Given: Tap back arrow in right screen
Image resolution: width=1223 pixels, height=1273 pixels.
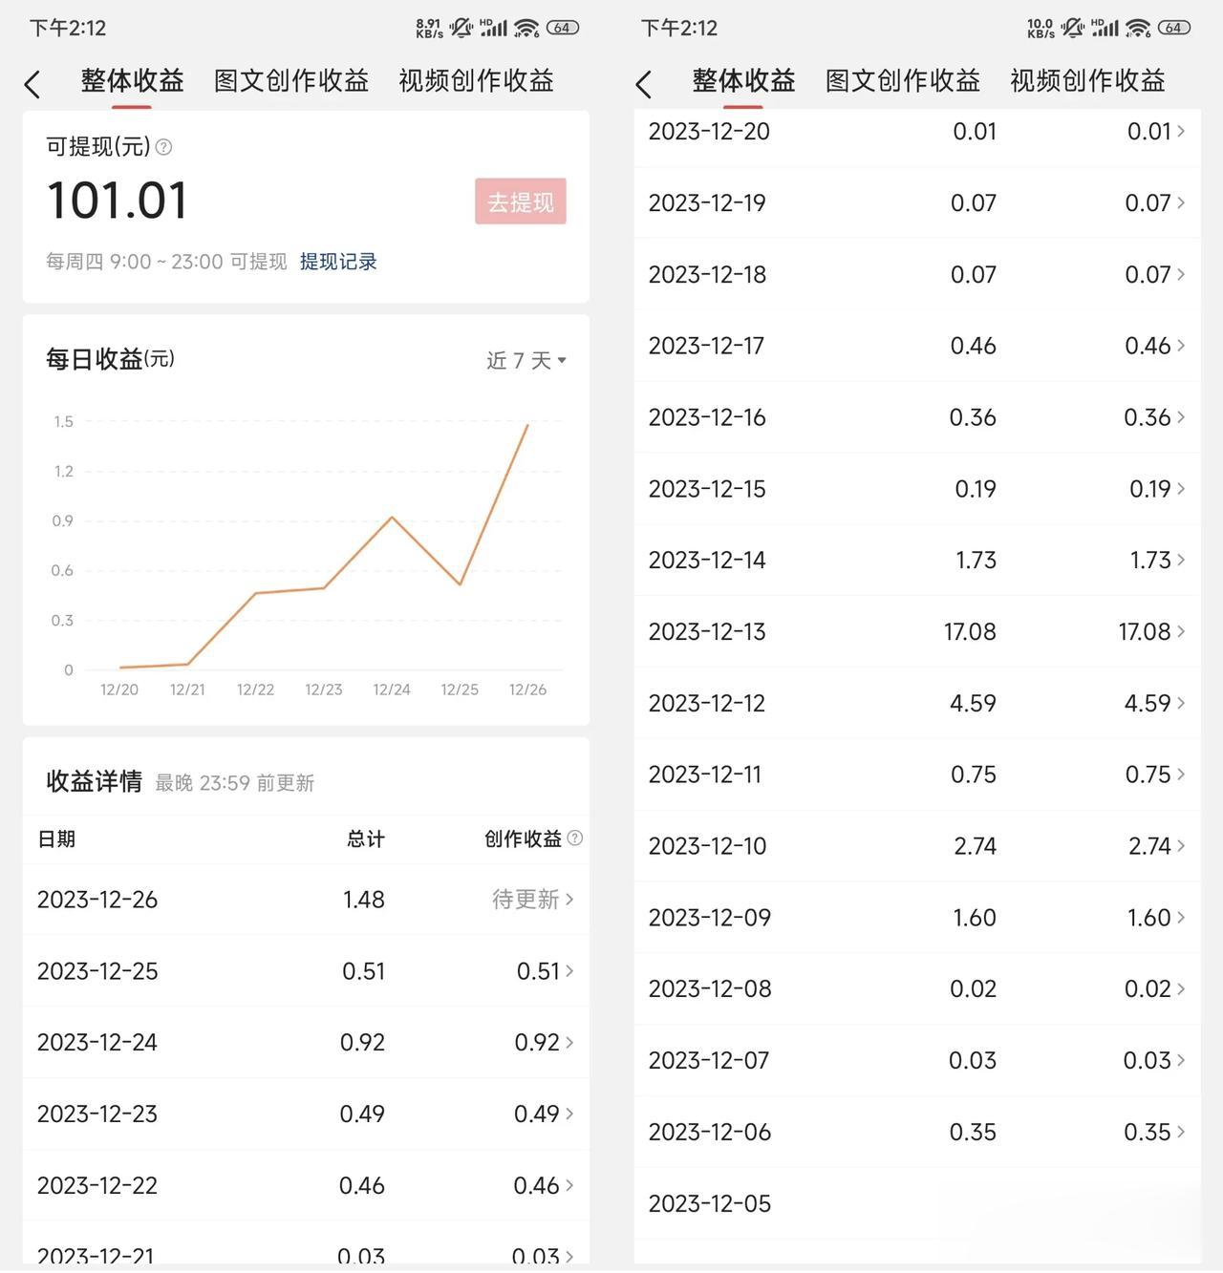Looking at the screenshot, I should point(644,84).
